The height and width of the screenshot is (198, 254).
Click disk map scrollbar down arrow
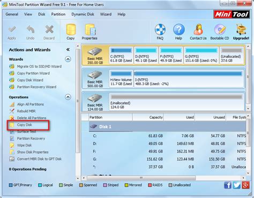tap(248, 109)
